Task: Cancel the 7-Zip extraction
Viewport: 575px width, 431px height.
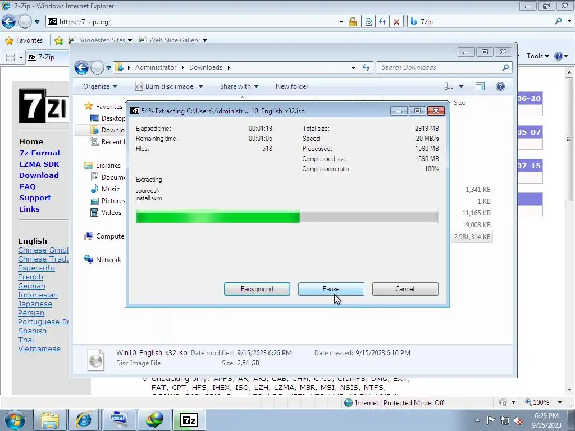Action: coord(405,289)
